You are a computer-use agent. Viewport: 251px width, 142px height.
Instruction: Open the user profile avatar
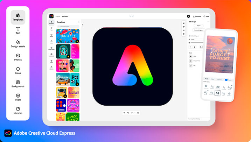point(188,16)
